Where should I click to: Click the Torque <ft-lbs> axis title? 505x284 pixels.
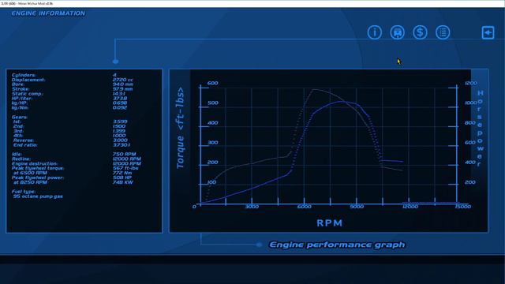click(181, 128)
